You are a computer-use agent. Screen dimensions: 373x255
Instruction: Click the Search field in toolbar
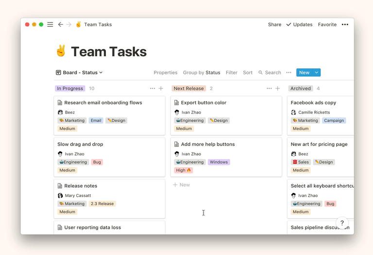coord(270,73)
